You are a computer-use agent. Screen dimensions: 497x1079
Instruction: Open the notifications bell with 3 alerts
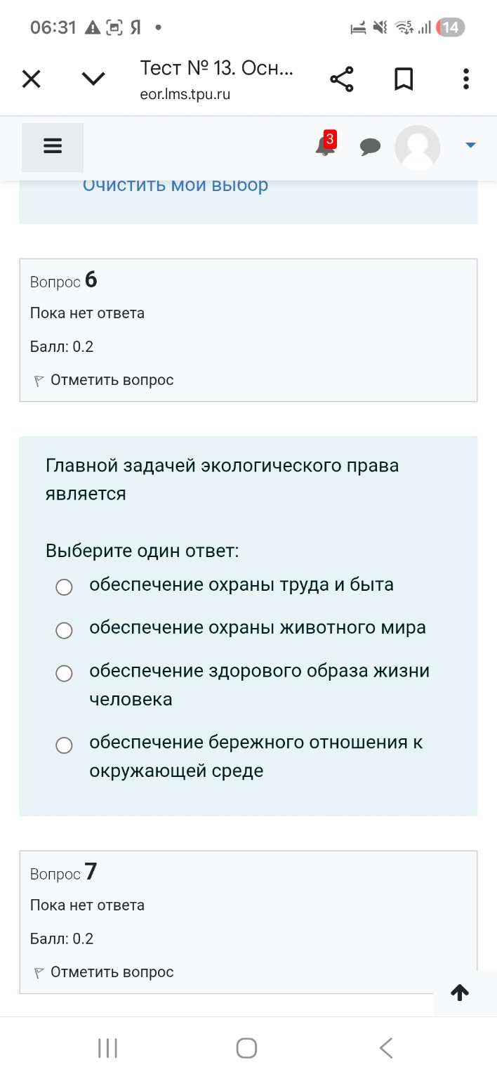coord(324,146)
